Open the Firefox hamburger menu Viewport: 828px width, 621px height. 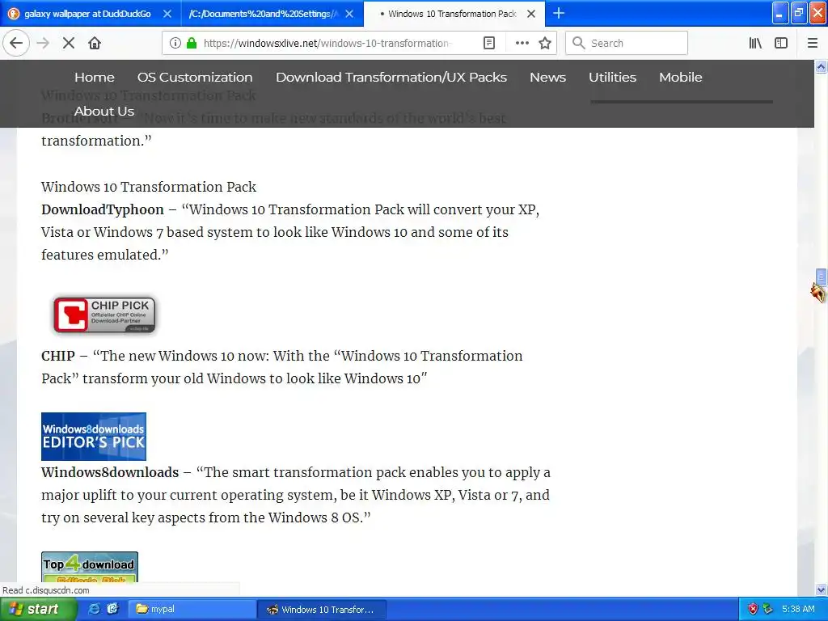[x=812, y=43]
